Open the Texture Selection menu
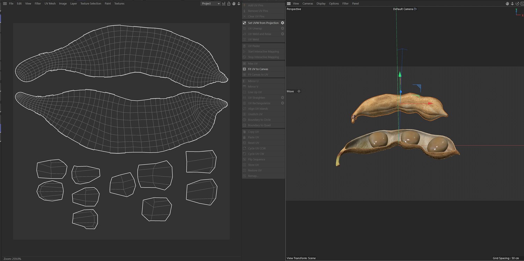 tap(90, 3)
